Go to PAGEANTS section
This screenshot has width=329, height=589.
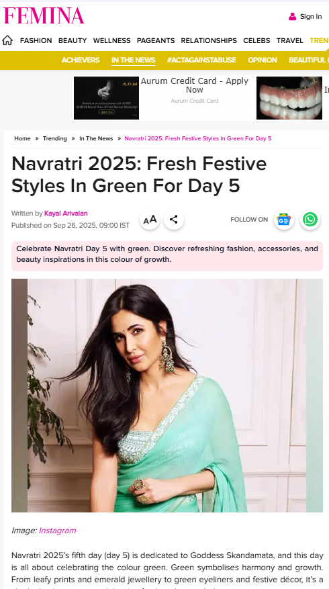pos(156,40)
